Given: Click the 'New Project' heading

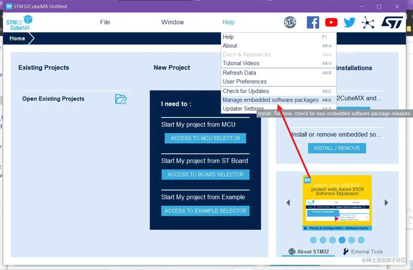Looking at the screenshot, I should coord(172,68).
